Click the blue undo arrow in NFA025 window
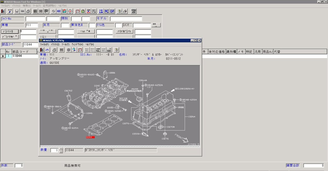 (47, 50)
